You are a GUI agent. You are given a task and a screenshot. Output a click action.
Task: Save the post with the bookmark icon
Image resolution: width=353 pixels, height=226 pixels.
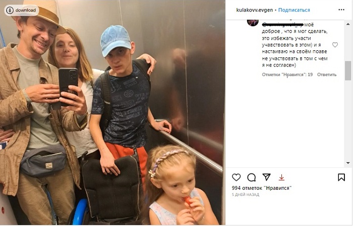[x=341, y=177]
